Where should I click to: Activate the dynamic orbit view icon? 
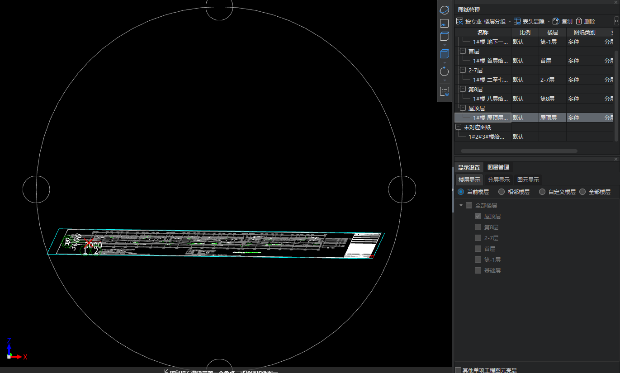pyautogui.click(x=445, y=9)
